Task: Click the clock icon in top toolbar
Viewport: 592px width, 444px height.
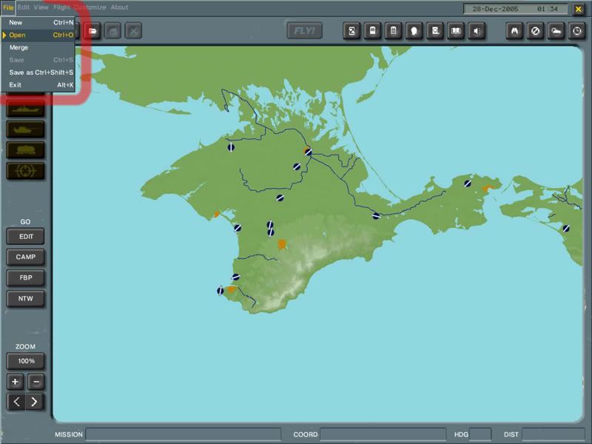Action: pyautogui.click(x=576, y=31)
